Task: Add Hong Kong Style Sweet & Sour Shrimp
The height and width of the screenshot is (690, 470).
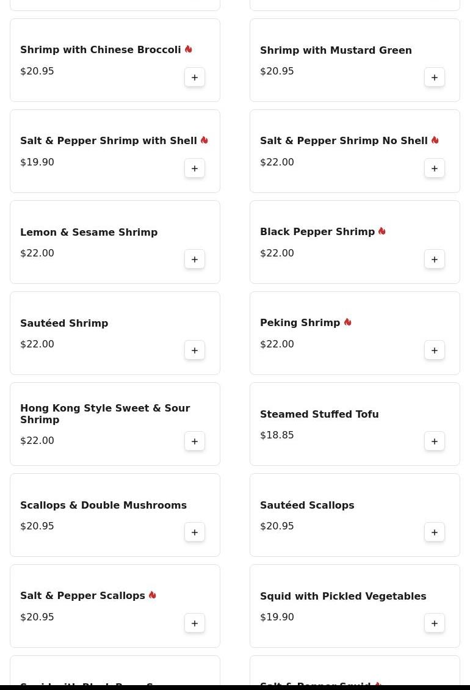Action: [195, 441]
